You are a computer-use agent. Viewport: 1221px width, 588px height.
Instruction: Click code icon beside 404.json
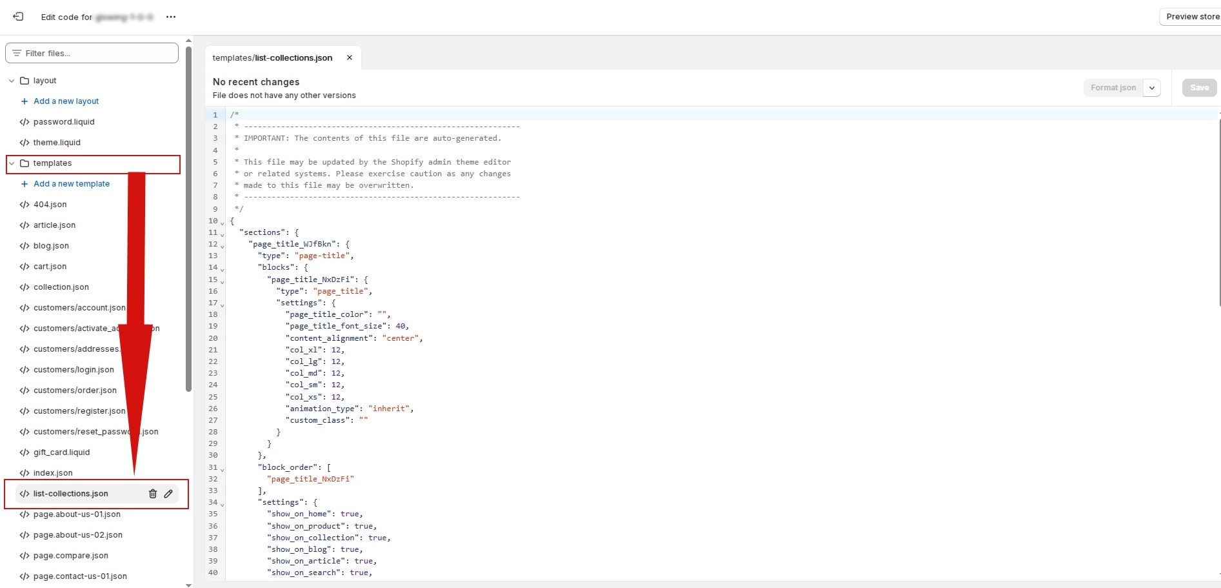pyautogui.click(x=25, y=205)
